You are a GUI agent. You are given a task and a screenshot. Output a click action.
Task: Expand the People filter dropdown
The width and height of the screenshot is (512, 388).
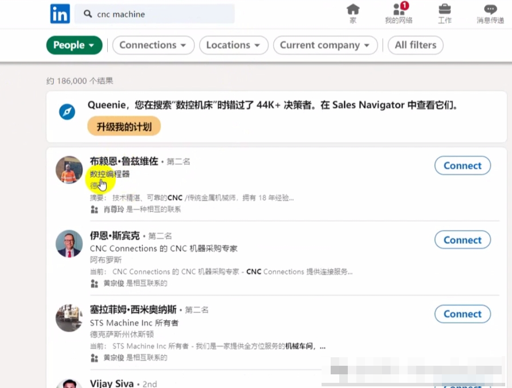click(x=74, y=45)
